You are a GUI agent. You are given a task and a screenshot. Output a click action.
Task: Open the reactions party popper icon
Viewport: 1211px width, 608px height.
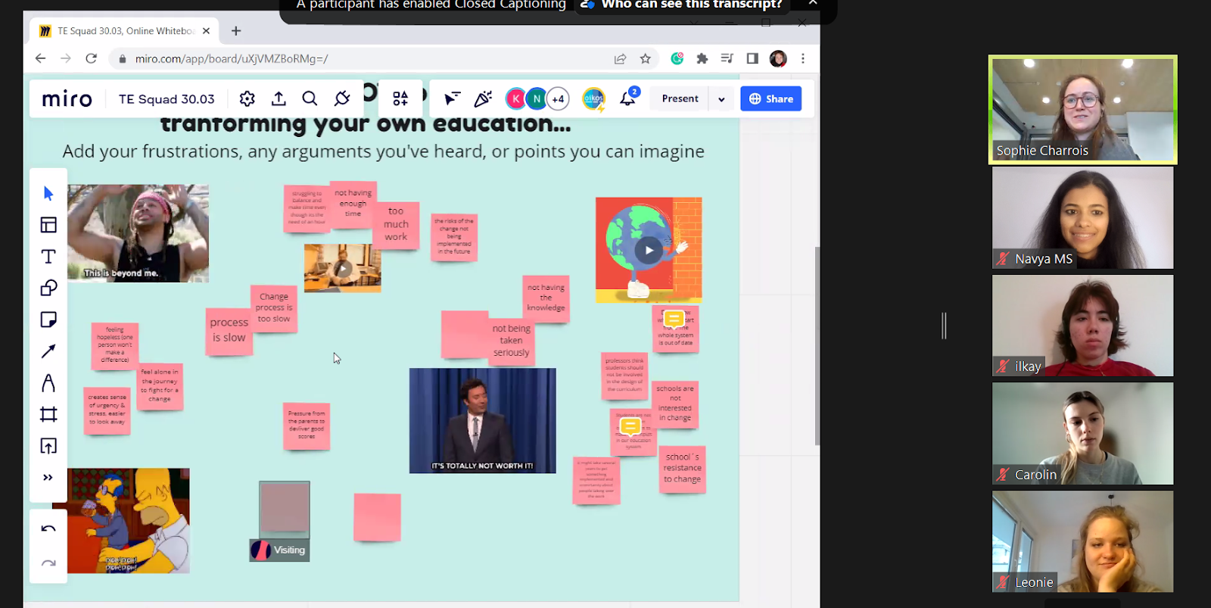[483, 98]
